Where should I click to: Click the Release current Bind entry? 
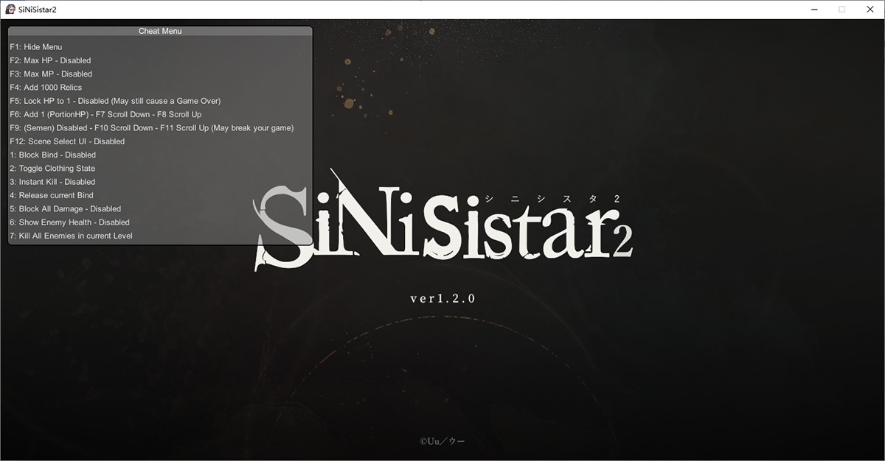tap(52, 195)
